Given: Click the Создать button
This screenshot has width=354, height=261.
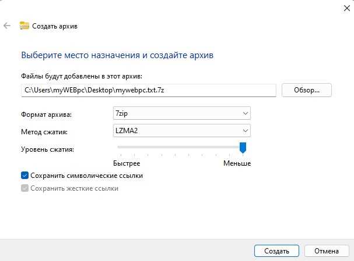Looking at the screenshot, I should 276,251.
